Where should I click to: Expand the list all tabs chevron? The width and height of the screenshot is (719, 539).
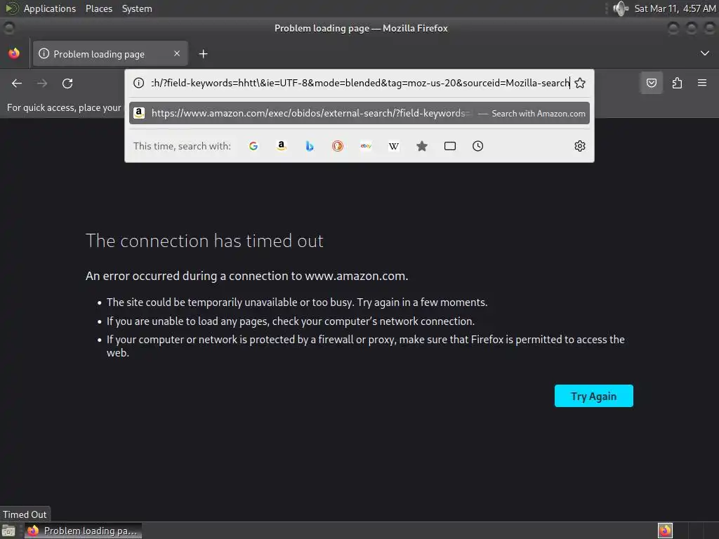coord(705,53)
